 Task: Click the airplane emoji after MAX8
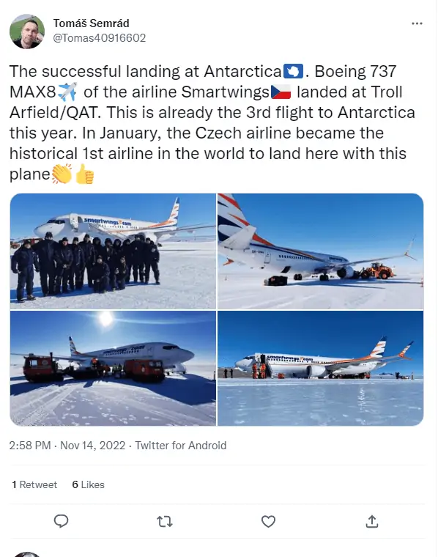pyautogui.click(x=67, y=92)
